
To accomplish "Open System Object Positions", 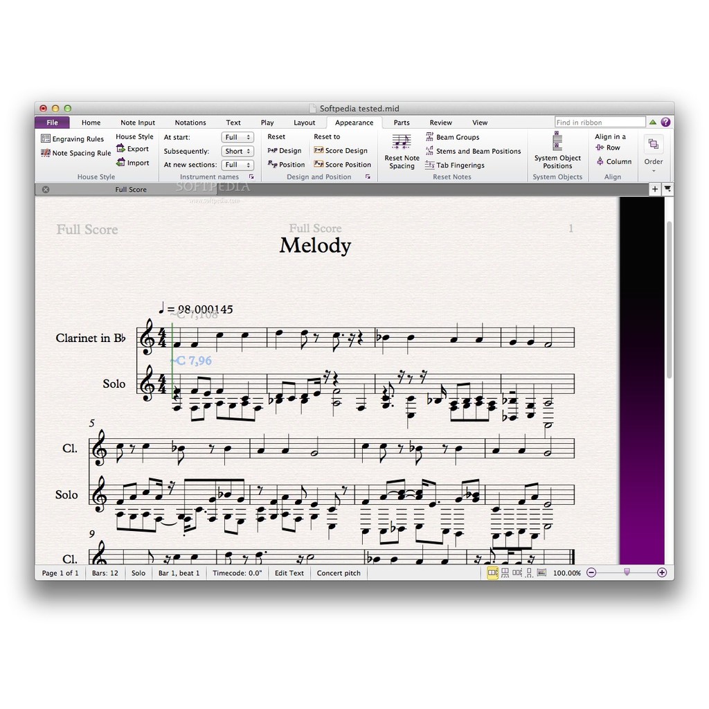I will pos(557,150).
